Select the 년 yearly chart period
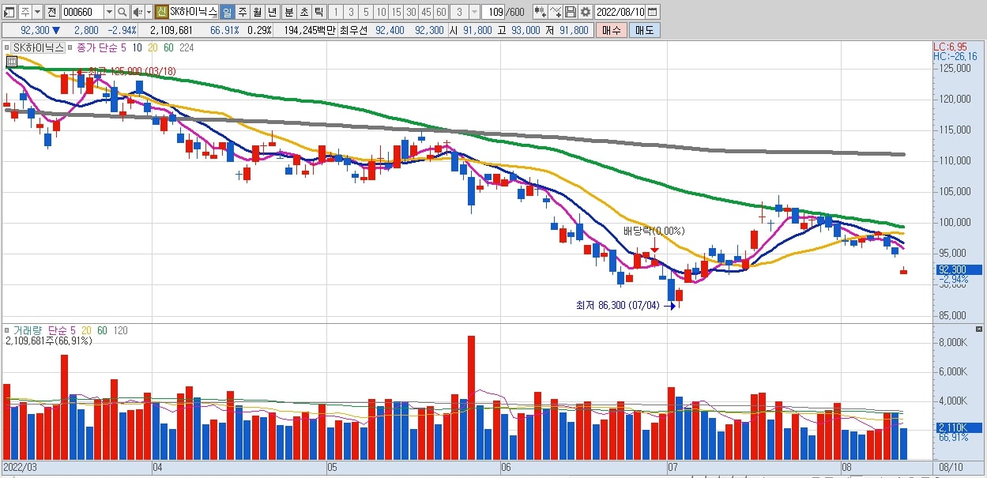Screen dimensions: 987x478 [x=272, y=12]
